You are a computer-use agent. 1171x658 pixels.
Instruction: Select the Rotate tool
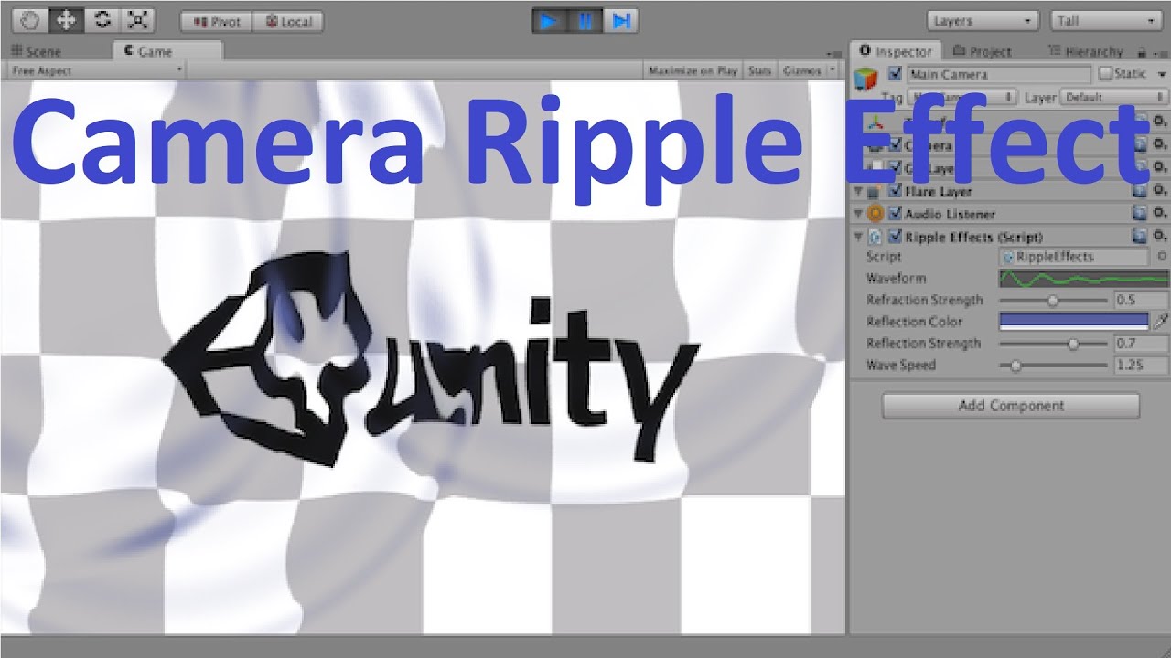coord(102,20)
